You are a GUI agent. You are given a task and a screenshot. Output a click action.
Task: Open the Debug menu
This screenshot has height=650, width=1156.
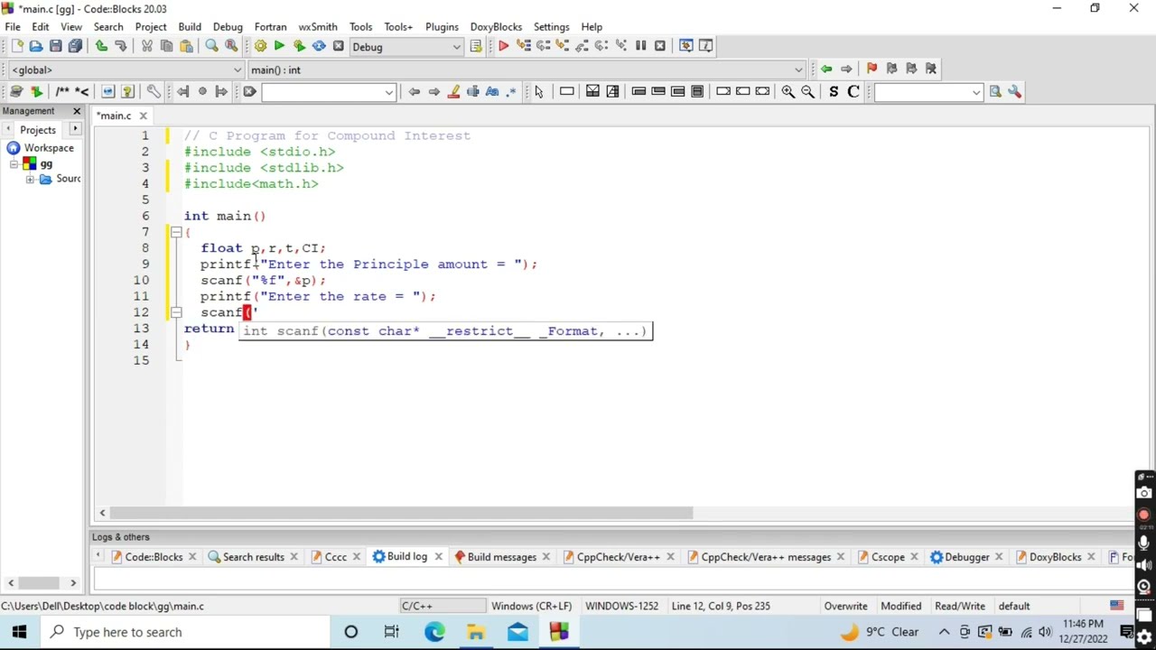tap(228, 26)
